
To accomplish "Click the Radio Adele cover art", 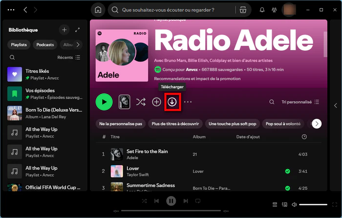I will [122, 56].
